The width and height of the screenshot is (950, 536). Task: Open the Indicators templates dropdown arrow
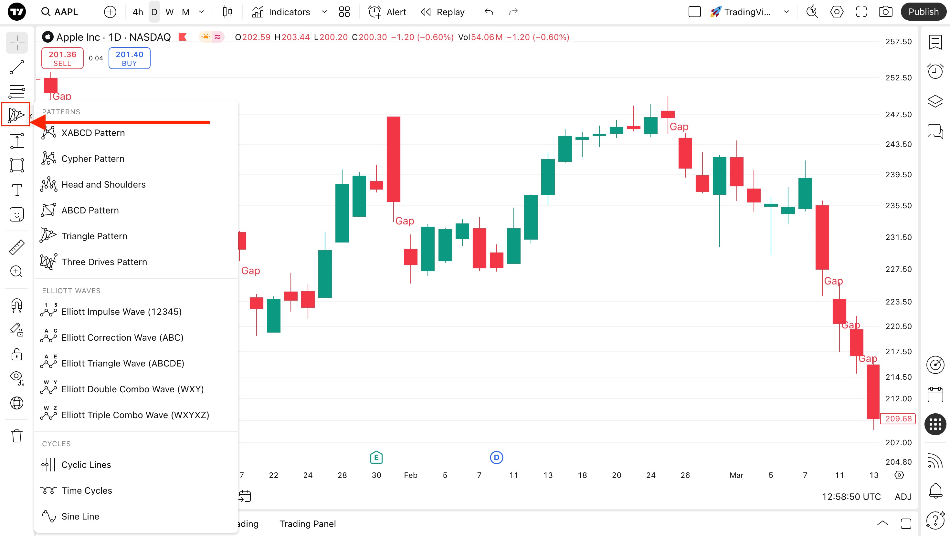click(324, 12)
